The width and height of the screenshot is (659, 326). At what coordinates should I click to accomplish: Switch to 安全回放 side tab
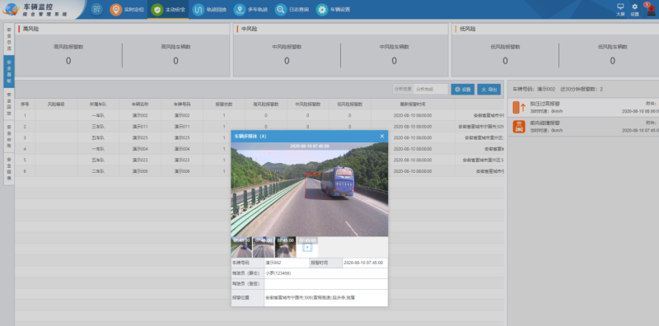pos(9,105)
